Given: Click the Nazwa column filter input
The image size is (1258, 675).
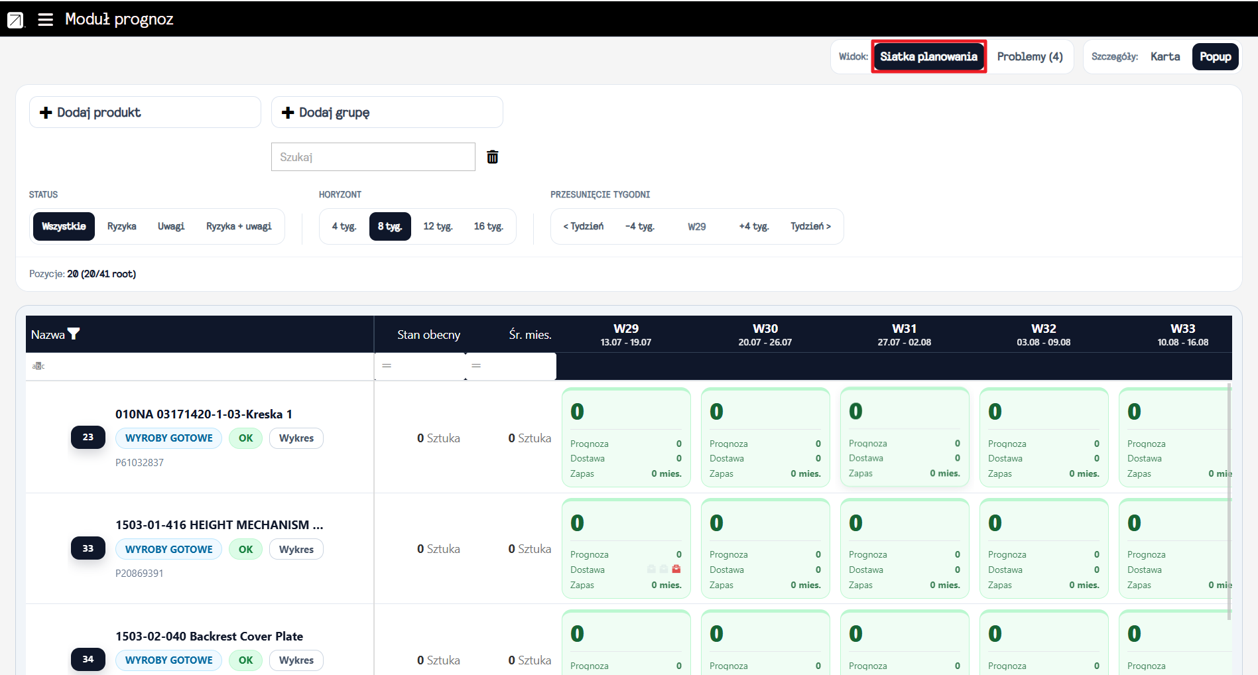Looking at the screenshot, I should point(200,366).
